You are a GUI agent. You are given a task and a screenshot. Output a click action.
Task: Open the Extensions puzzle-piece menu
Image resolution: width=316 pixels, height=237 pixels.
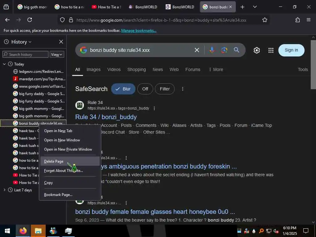pos(297,20)
